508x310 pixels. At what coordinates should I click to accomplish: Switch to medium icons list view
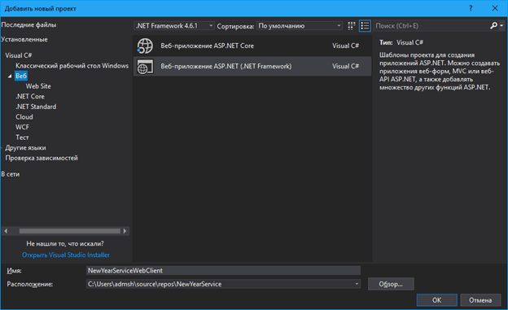coord(365,26)
